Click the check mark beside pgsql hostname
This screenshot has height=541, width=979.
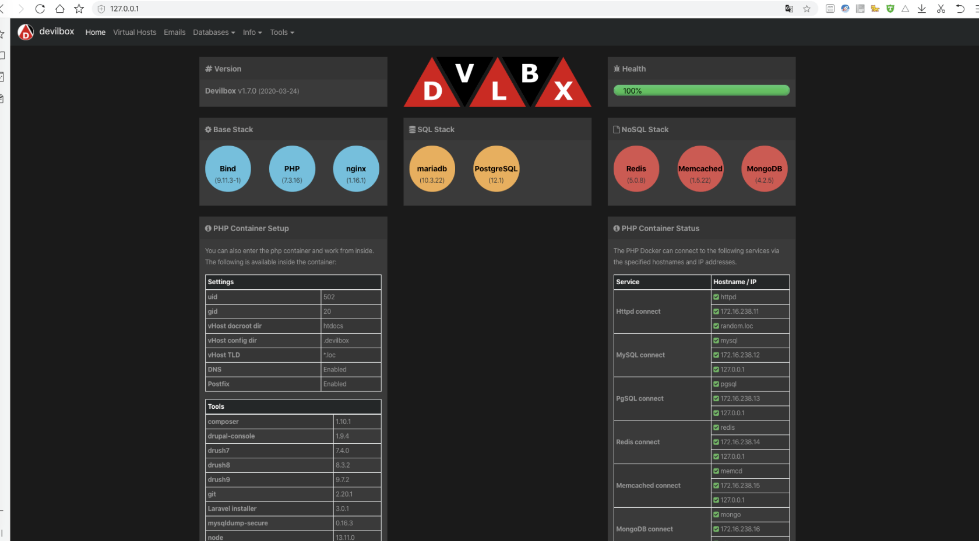(716, 384)
